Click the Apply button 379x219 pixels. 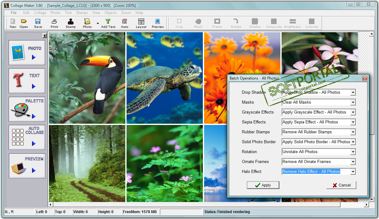click(263, 185)
